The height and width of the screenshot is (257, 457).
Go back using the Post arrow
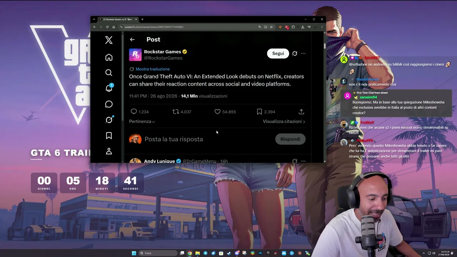[x=132, y=40]
